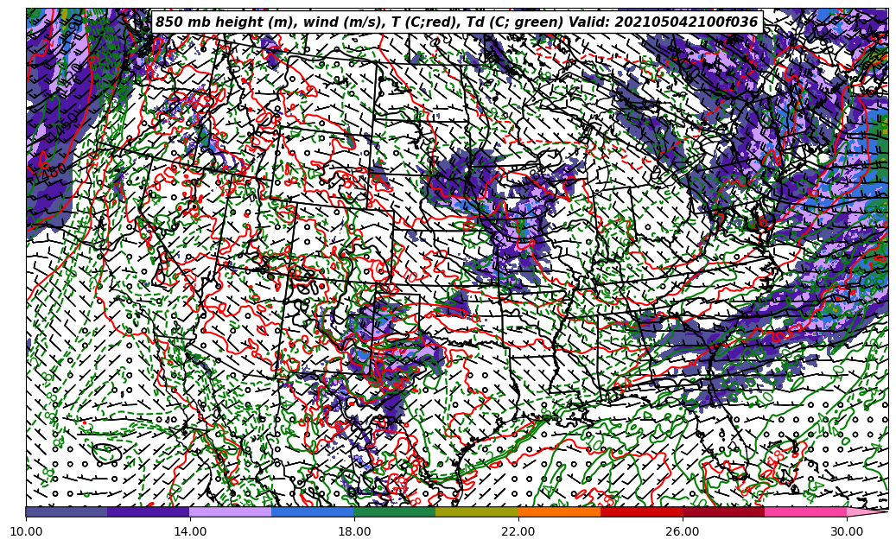Click the 30.00 colorbar tick label
Screen dimensions: 896x546
(847, 532)
